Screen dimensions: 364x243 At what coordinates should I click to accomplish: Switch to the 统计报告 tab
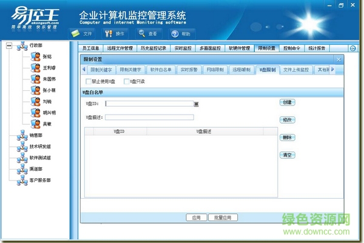317,48
